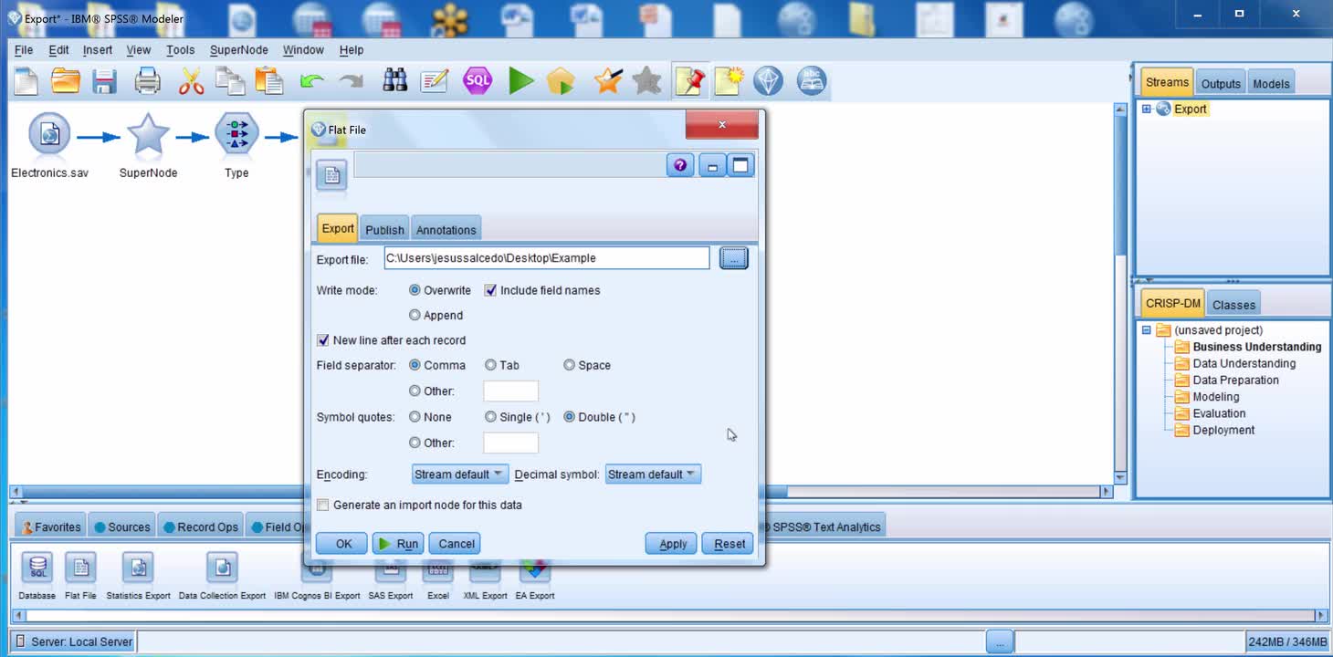The image size is (1333, 657).
Task: Enable Generate an import node checkbox
Action: [323, 505]
